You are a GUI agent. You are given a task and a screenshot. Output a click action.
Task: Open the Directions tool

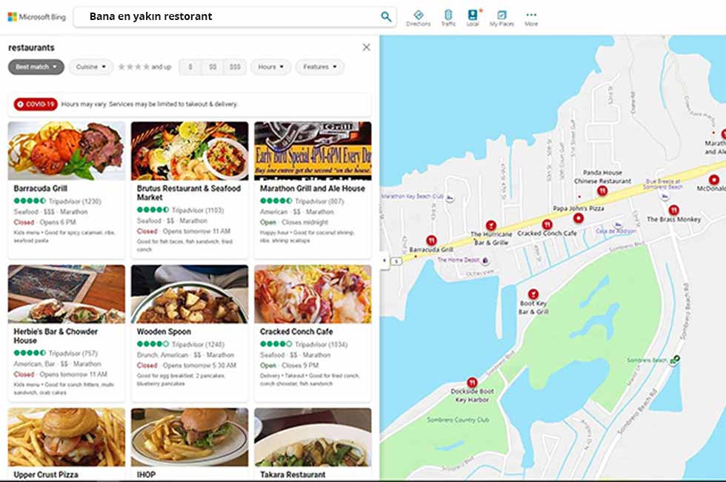(x=418, y=18)
